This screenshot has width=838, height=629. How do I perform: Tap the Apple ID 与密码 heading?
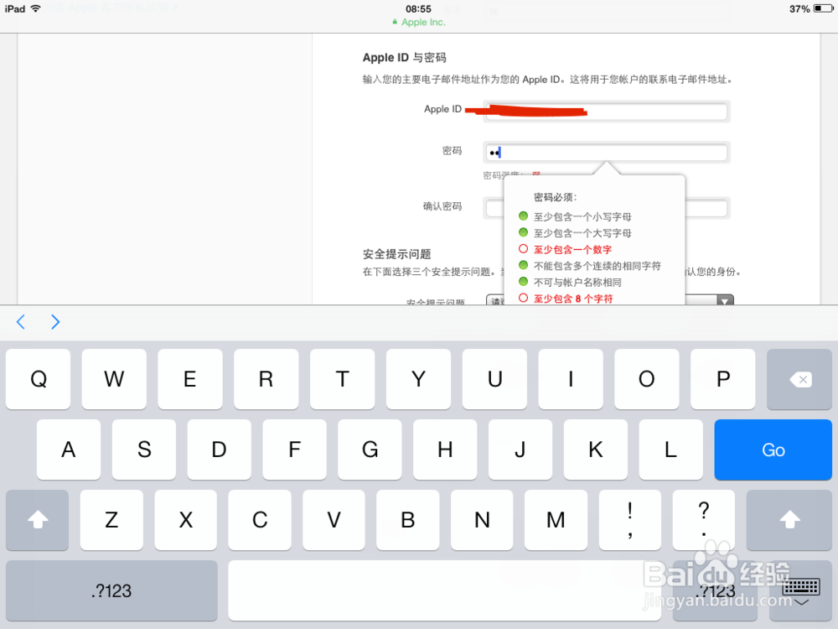point(404,58)
